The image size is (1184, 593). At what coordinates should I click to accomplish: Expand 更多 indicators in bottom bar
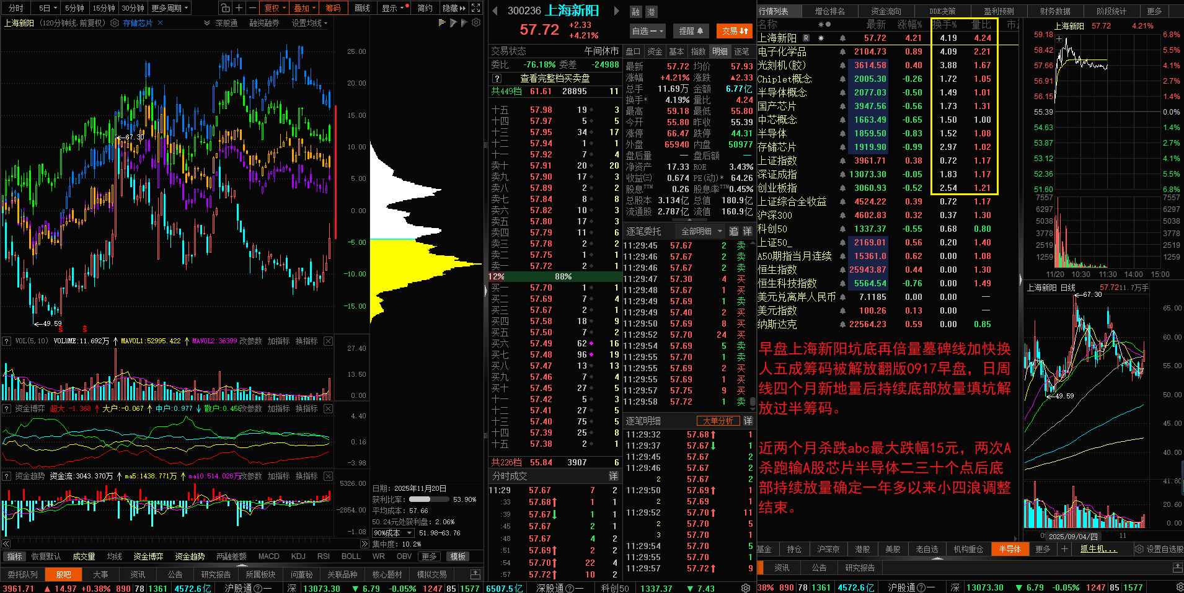coord(429,556)
